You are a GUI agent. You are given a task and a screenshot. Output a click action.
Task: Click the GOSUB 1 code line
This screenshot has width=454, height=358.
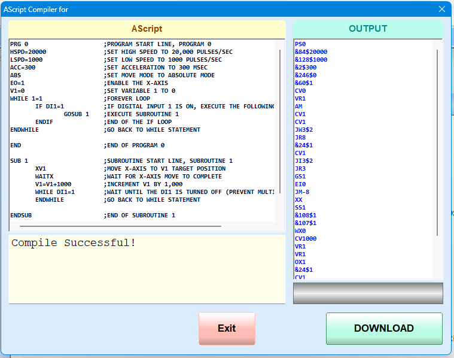[77, 114]
